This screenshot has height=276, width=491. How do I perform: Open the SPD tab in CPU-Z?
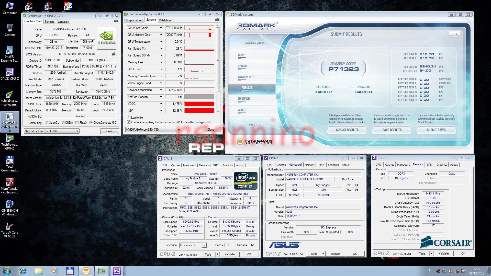pos(216,165)
